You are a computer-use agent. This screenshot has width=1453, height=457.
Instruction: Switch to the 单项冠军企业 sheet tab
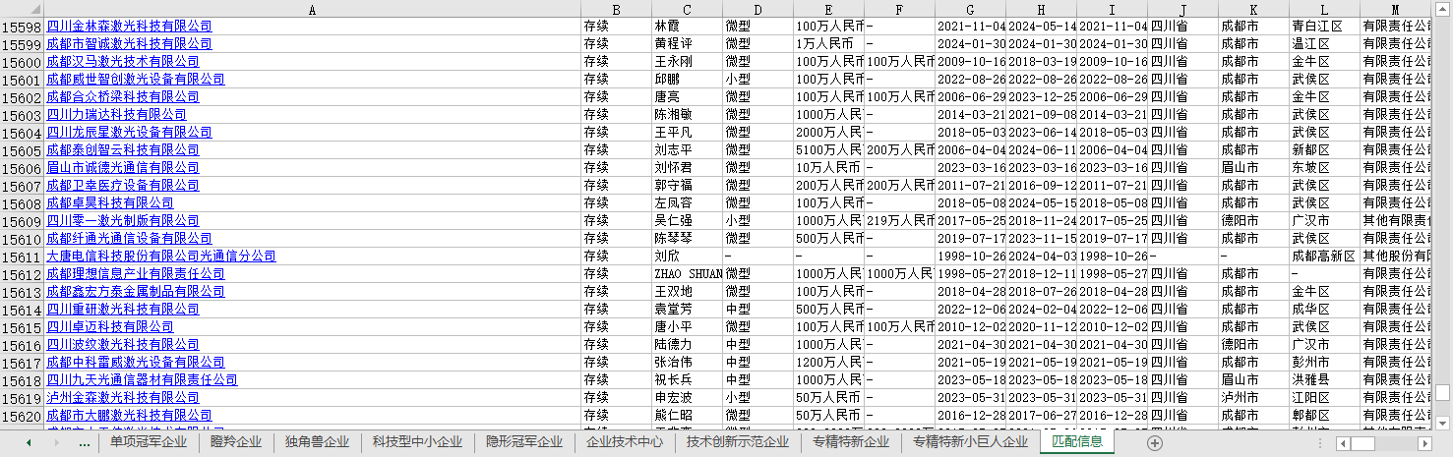tap(148, 442)
